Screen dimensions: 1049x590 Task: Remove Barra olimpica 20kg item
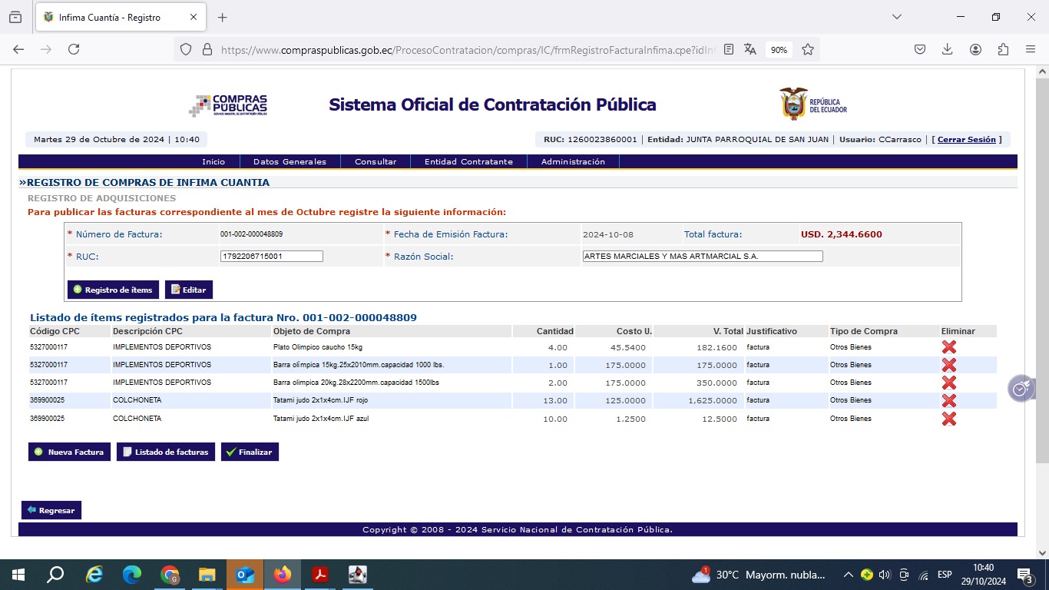click(x=948, y=383)
